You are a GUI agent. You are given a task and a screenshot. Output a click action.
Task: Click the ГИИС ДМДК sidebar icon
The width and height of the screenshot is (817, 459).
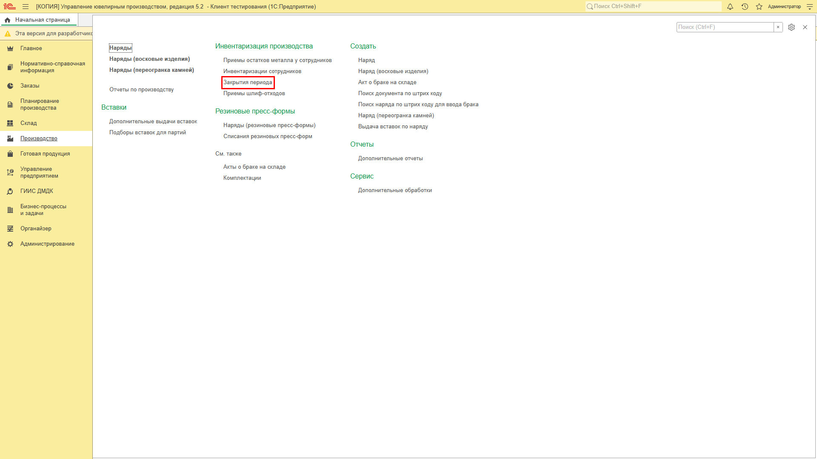[10, 191]
